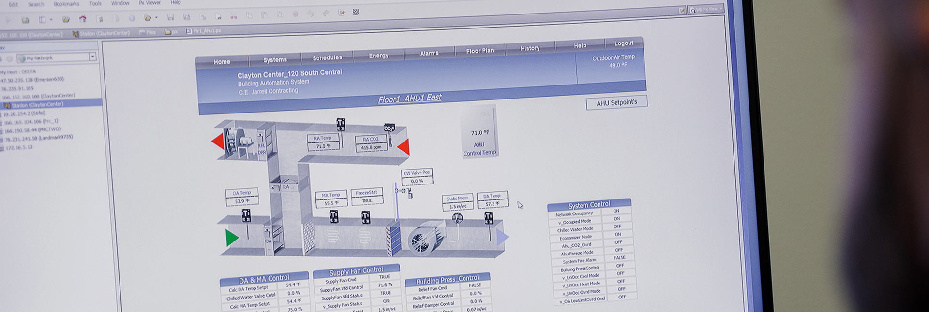929x312 pixels.
Task: Click the CO2 sensor icon on return duct
Action: 389,128
